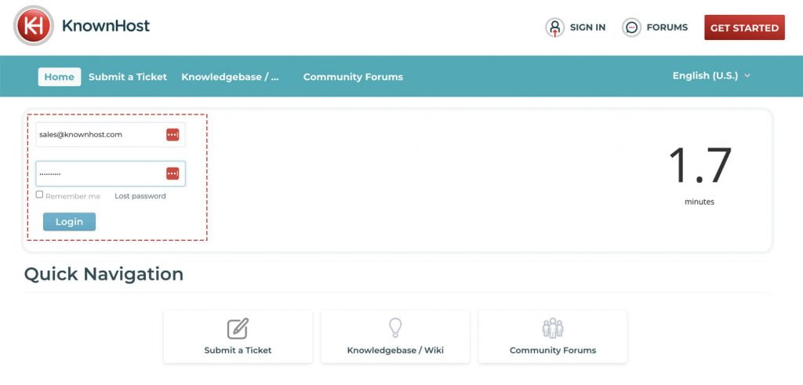The width and height of the screenshot is (803, 385).
Task: Click the Community Forums card label
Action: point(553,350)
